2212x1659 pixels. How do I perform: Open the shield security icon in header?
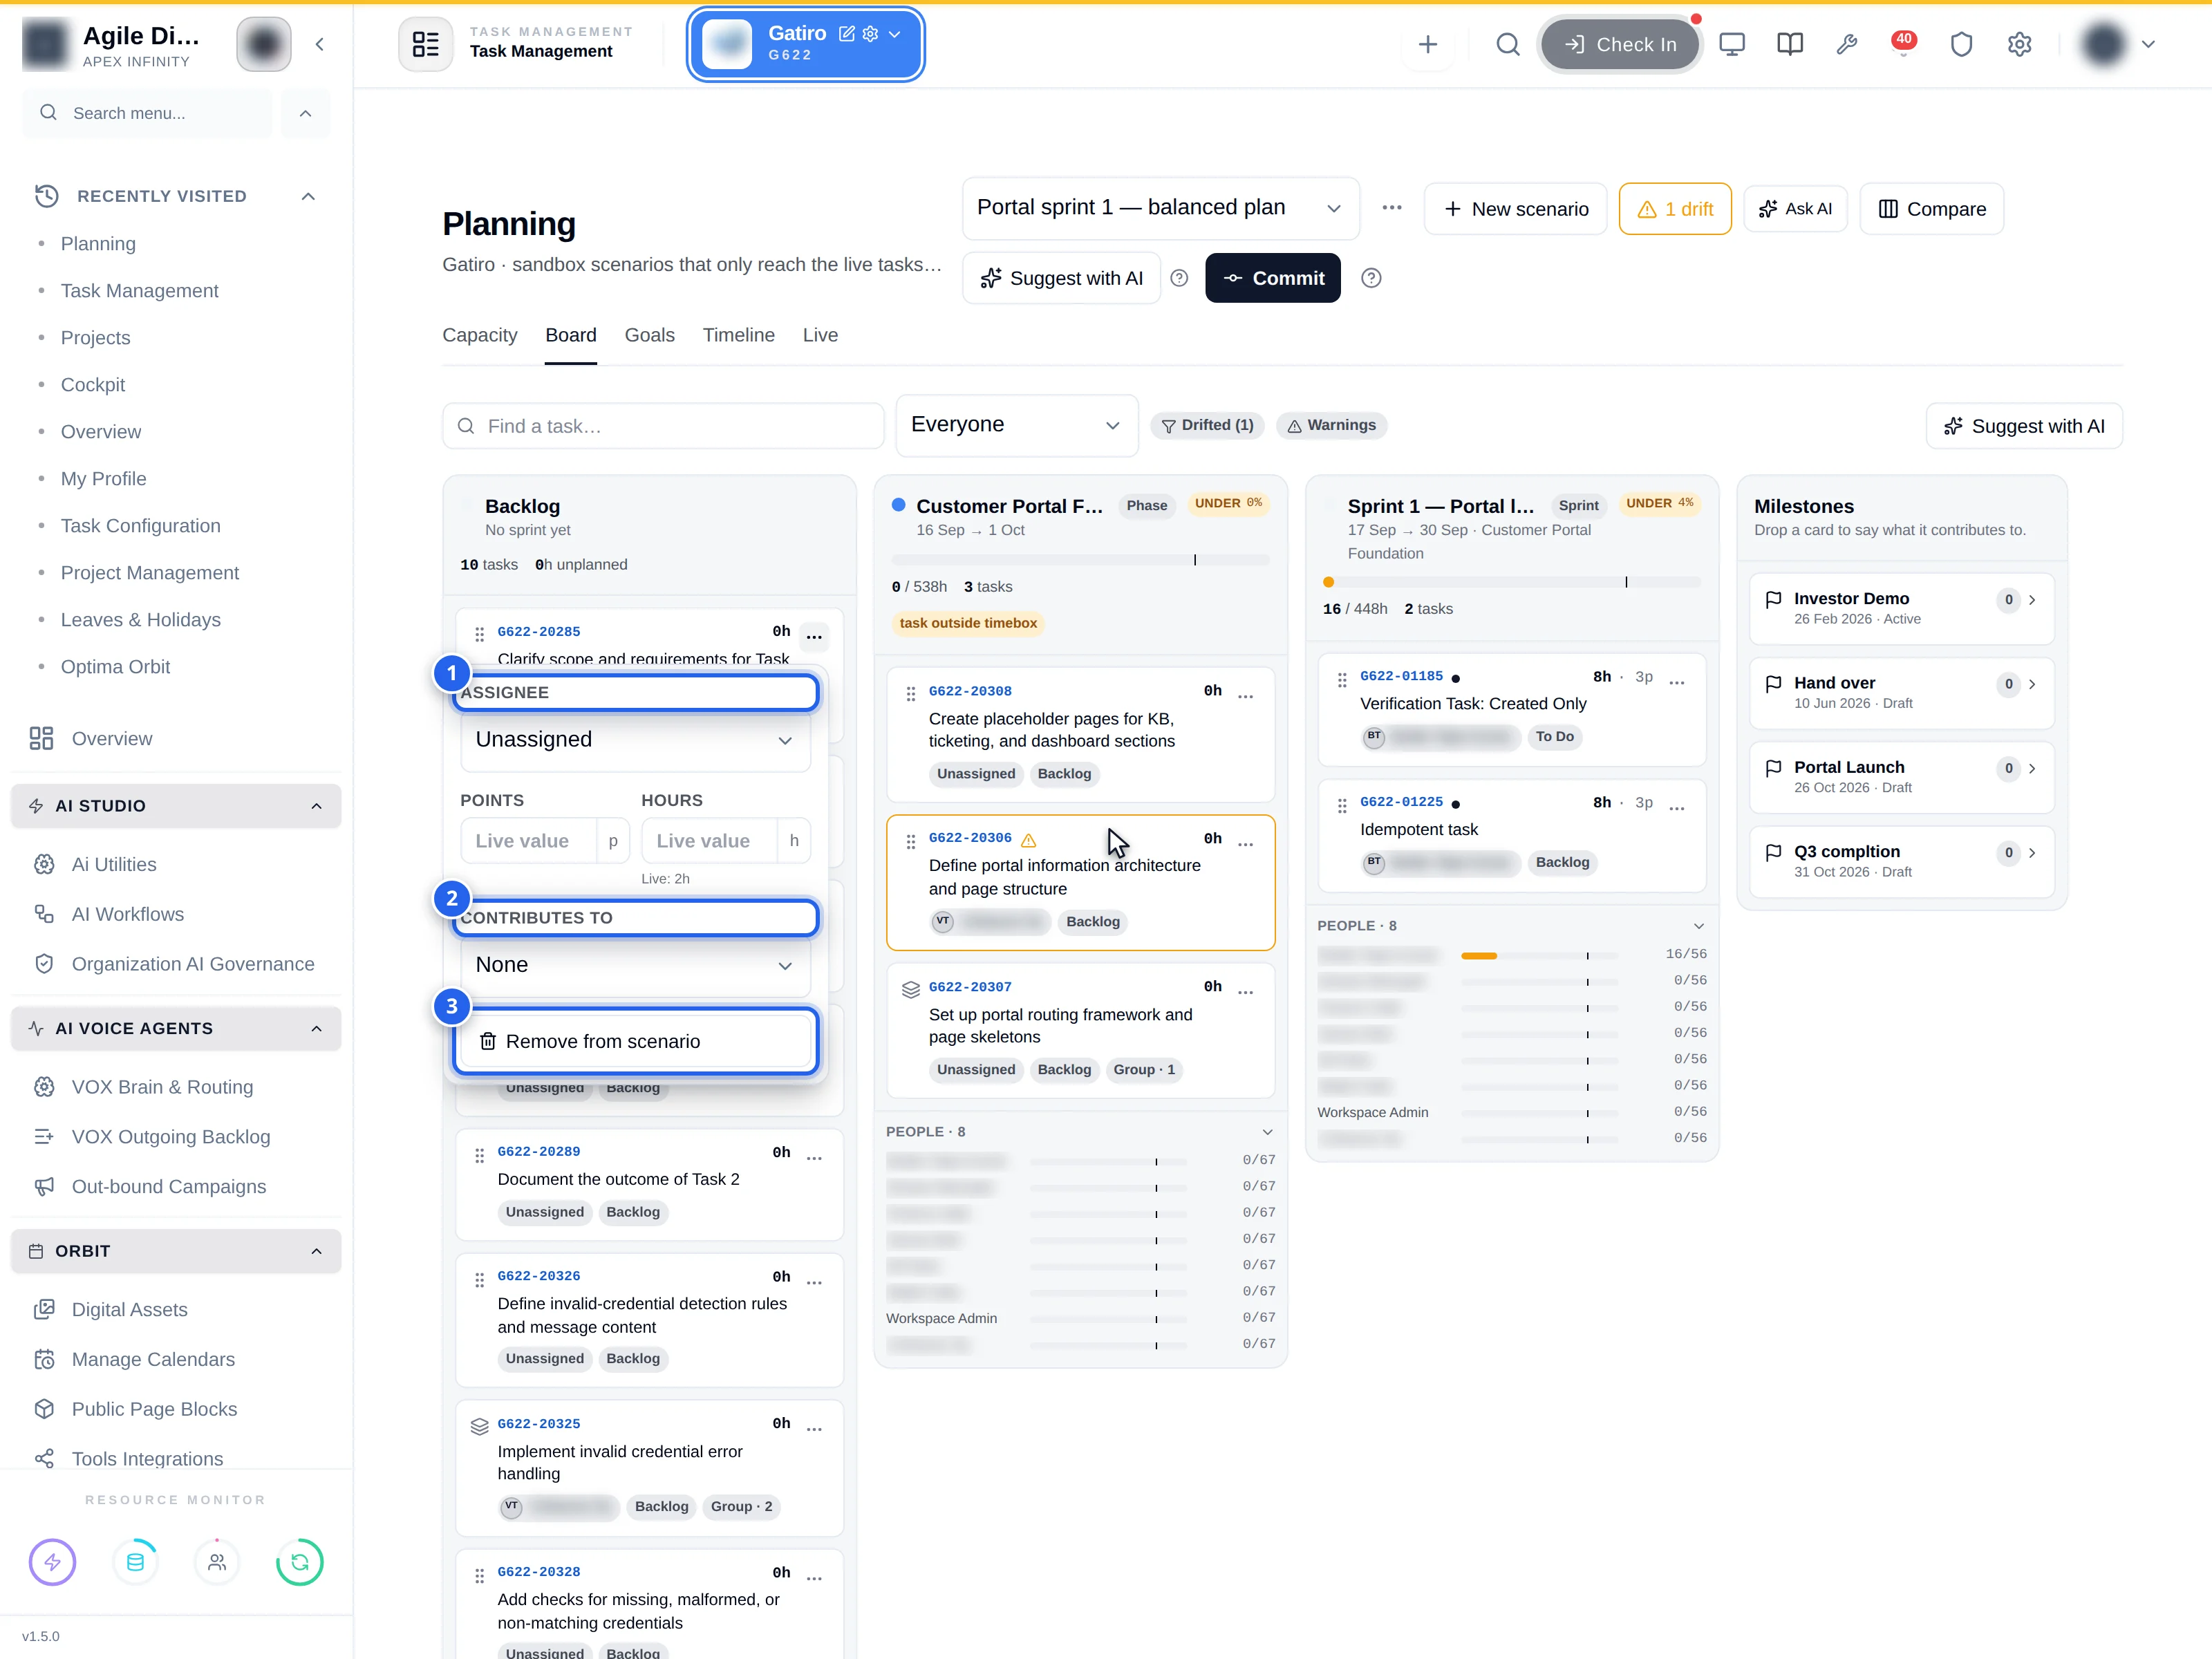1961,44
